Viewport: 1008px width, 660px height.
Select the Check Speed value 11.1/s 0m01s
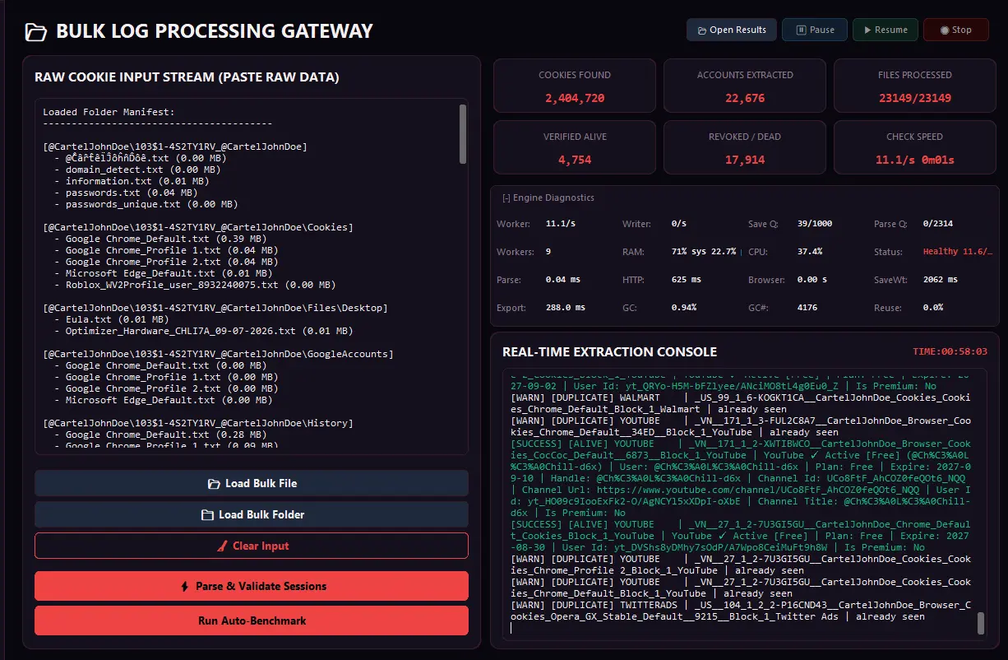tap(914, 160)
